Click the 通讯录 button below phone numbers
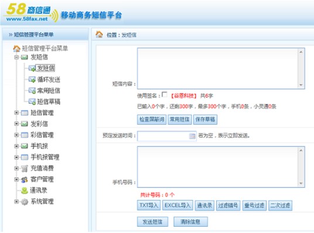Image resolution: width=314 pixels, height=233 pixels. pos(204,205)
